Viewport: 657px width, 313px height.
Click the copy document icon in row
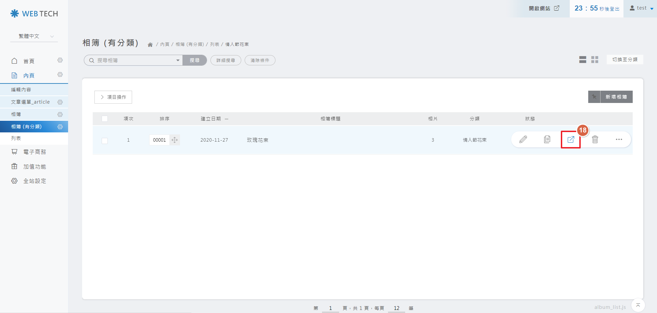pos(547,140)
